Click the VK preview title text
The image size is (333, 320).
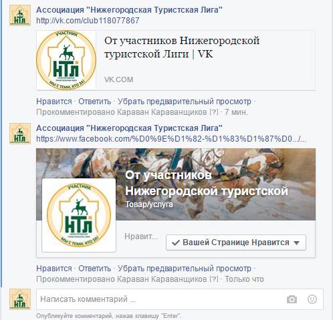pos(182,47)
